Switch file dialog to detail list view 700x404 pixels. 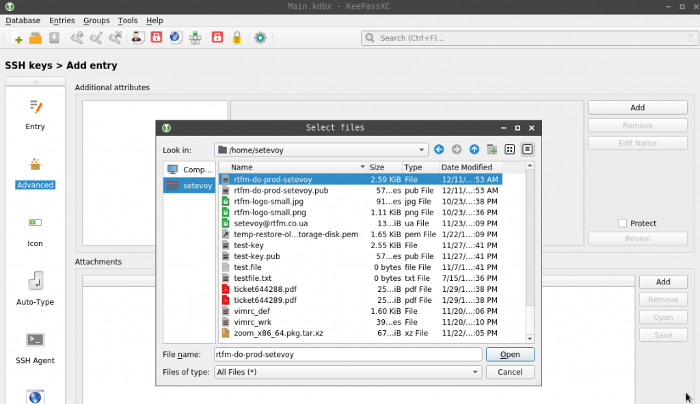(527, 149)
